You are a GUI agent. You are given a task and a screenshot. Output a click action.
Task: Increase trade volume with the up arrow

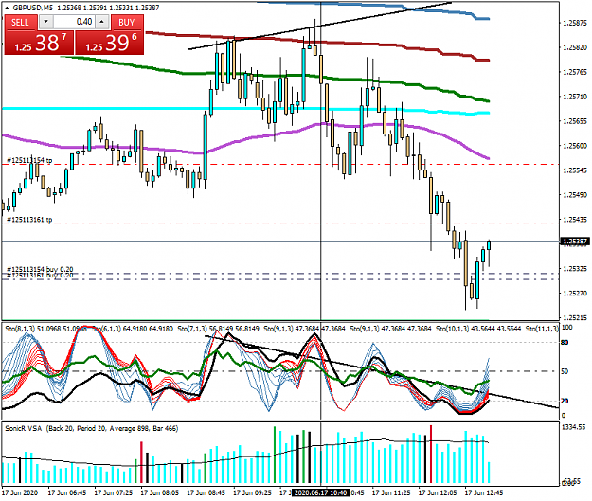pyautogui.click(x=102, y=22)
